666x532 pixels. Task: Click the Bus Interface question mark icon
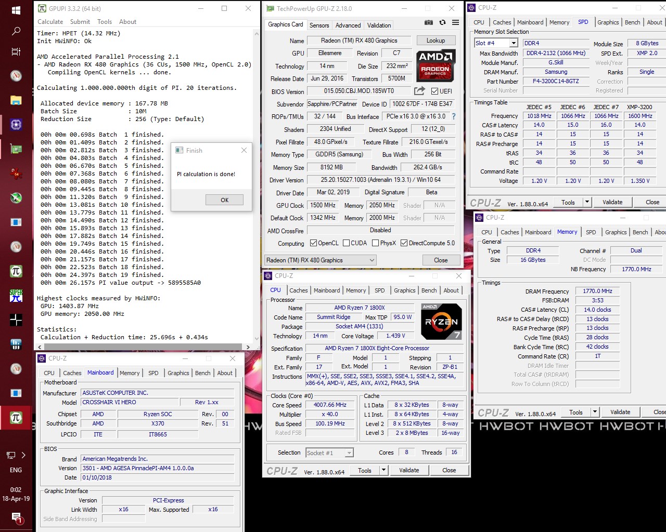(453, 116)
